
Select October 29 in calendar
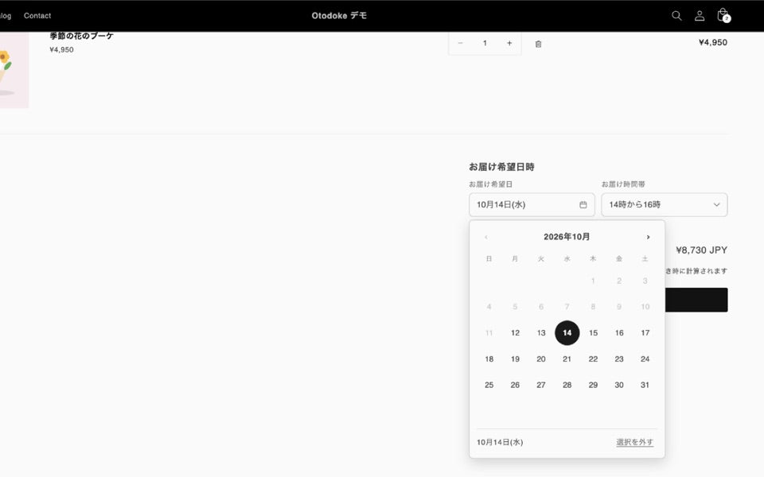pos(593,385)
